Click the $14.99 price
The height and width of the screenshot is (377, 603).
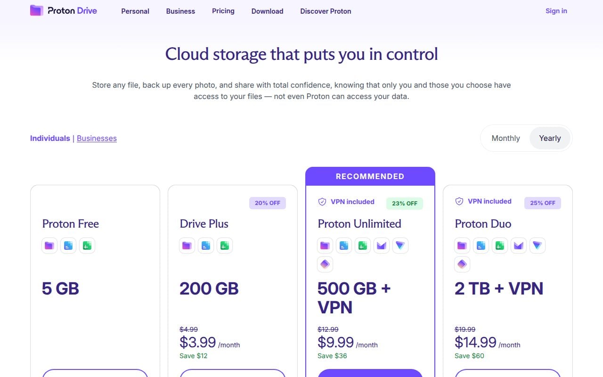click(x=476, y=342)
